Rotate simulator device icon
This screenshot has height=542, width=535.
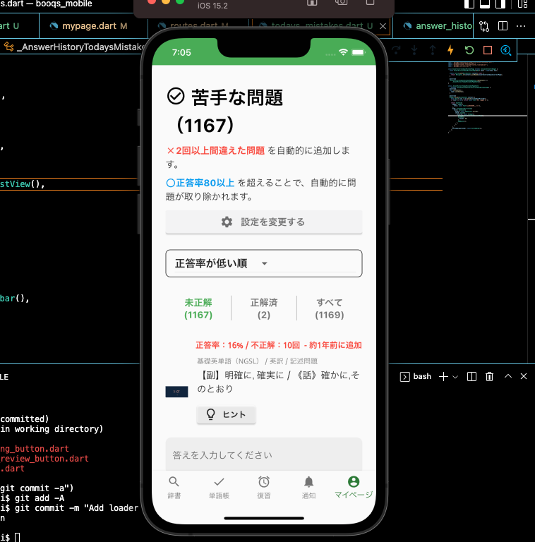[x=370, y=2]
